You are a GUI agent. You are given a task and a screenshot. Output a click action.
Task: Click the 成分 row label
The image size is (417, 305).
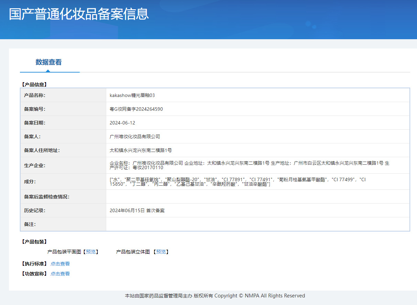[30, 182]
